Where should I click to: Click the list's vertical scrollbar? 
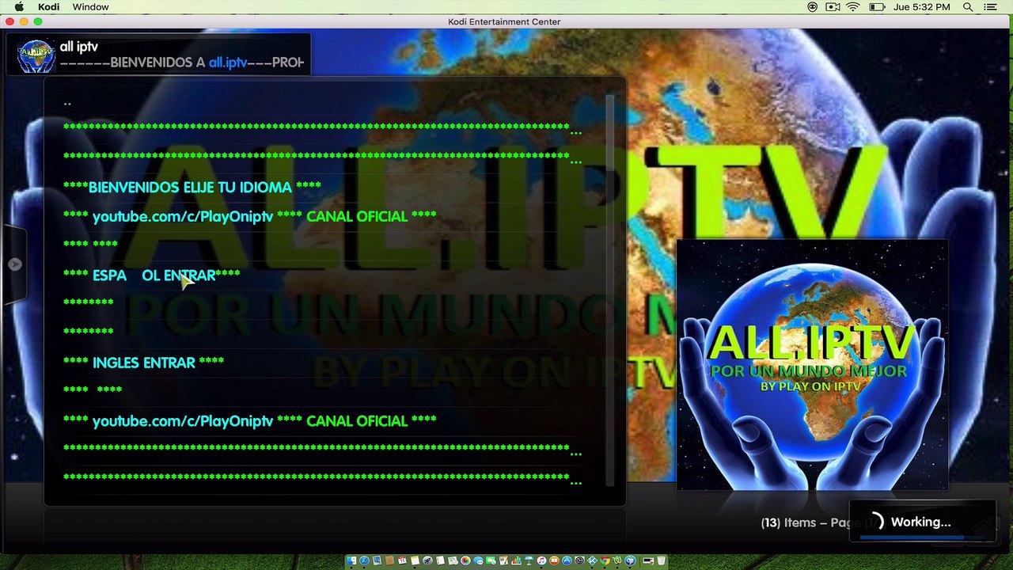pos(609,290)
